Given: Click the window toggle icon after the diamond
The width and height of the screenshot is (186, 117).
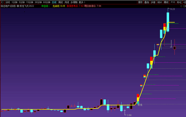Looking at the screenshot, I should click(185, 6).
